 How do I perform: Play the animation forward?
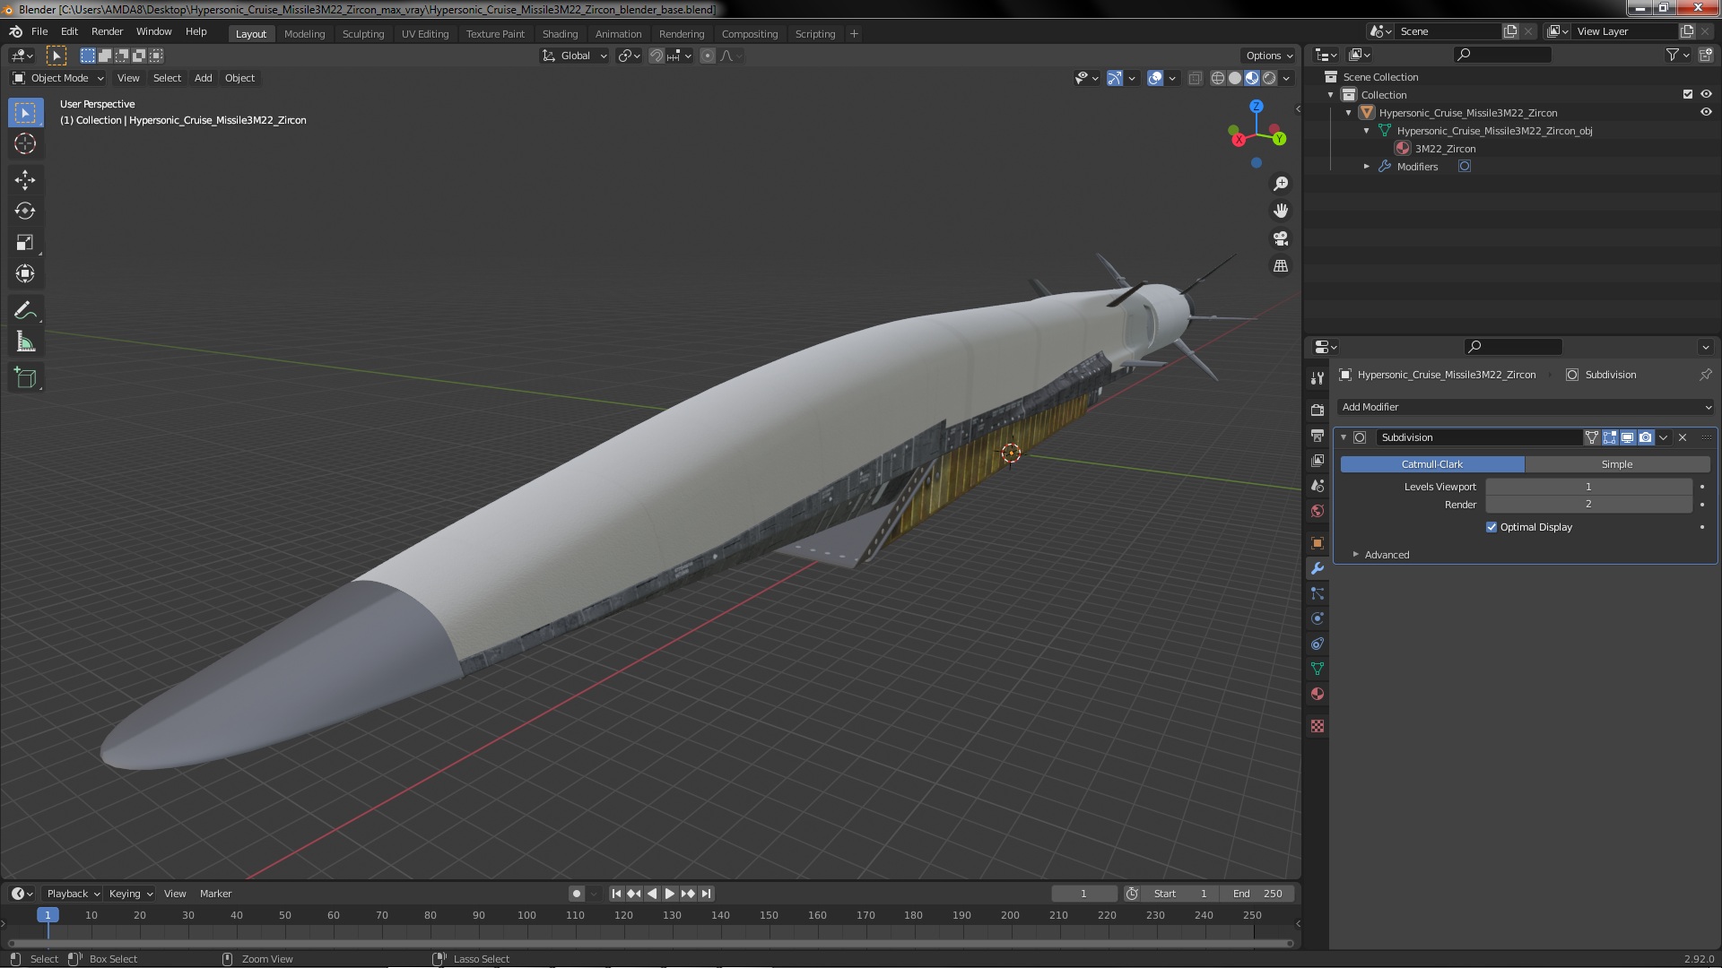(x=669, y=894)
